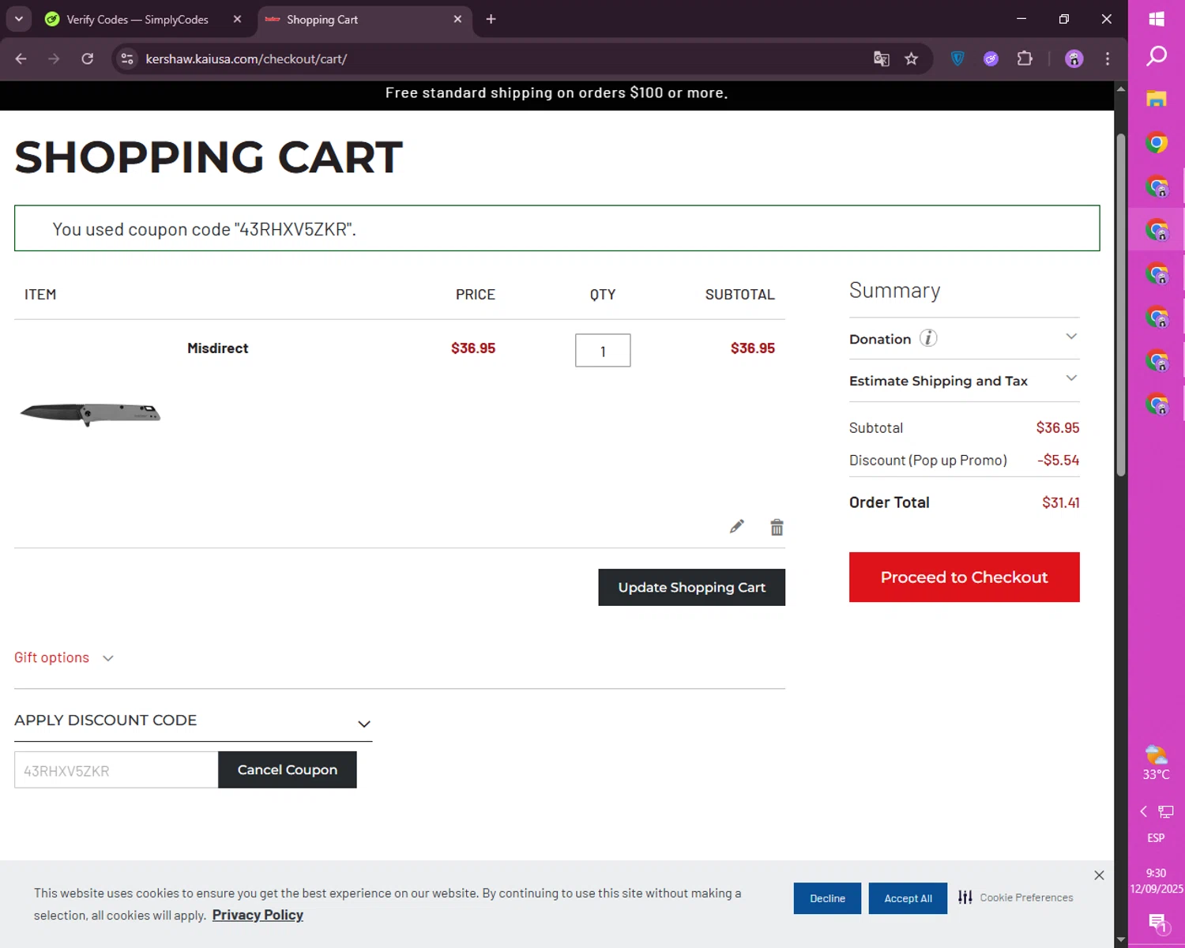Dismiss the cookie banner with X
The height and width of the screenshot is (948, 1185).
[1099, 875]
